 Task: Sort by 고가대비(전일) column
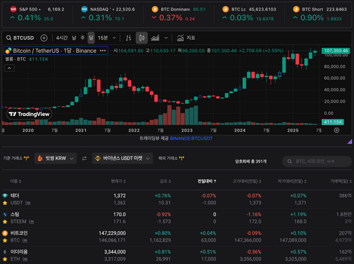(247, 181)
